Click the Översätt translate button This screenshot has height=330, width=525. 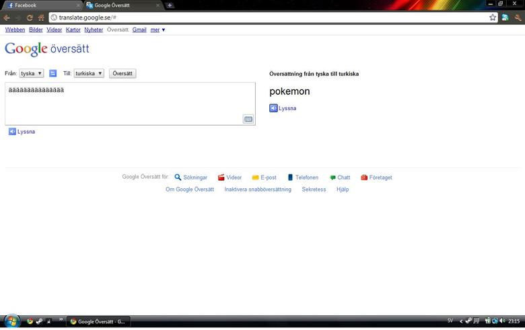point(123,73)
